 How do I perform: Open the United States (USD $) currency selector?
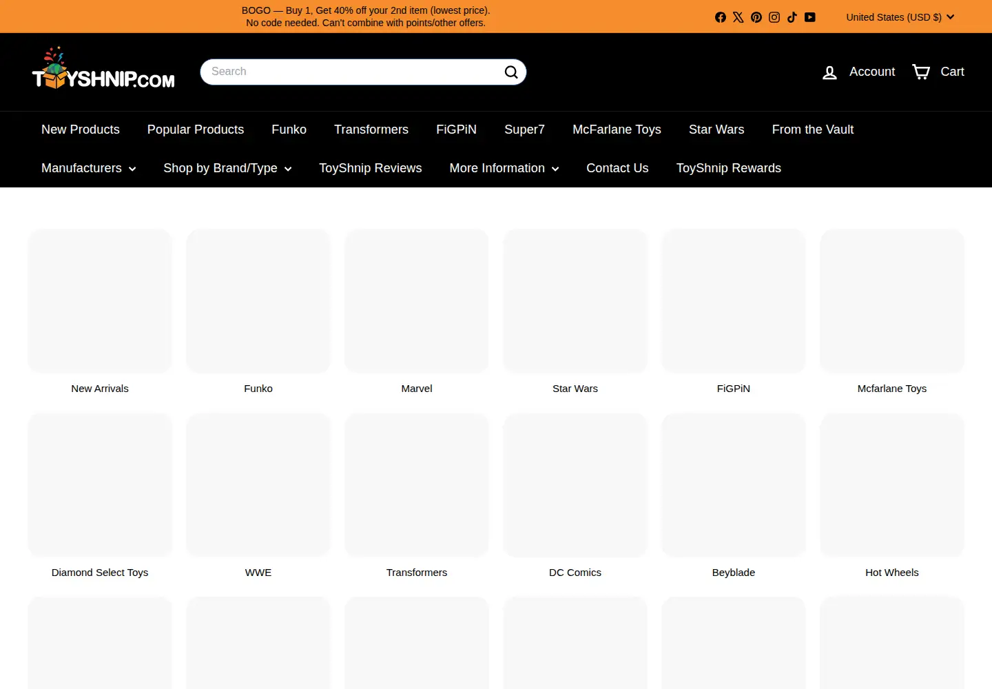coord(900,17)
